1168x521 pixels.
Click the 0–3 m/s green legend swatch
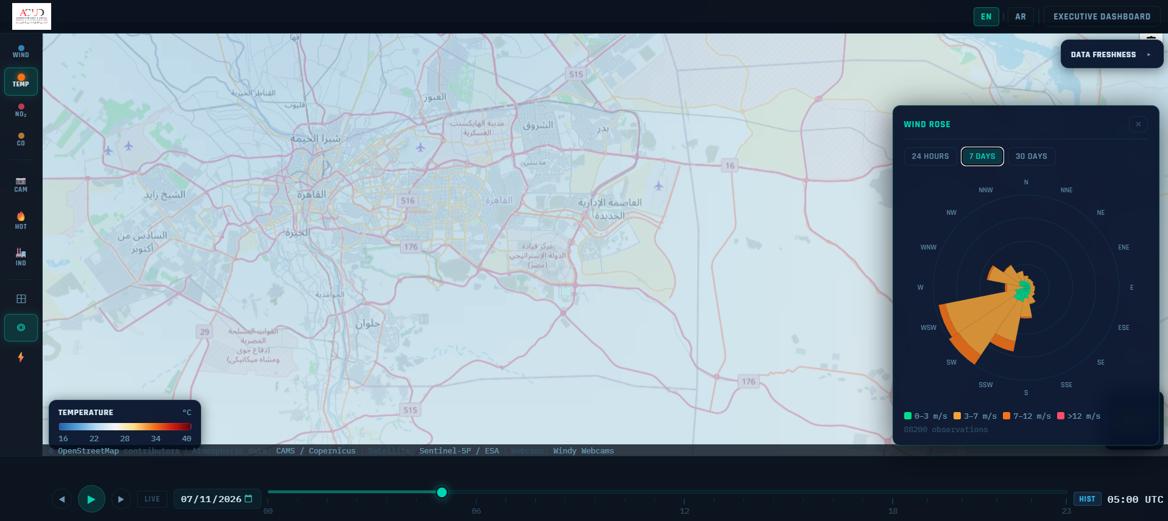coord(908,416)
